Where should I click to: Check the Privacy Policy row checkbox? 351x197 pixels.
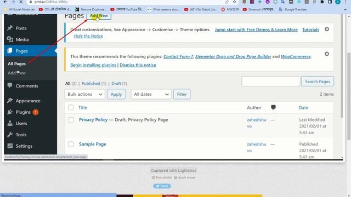pyautogui.click(x=71, y=120)
